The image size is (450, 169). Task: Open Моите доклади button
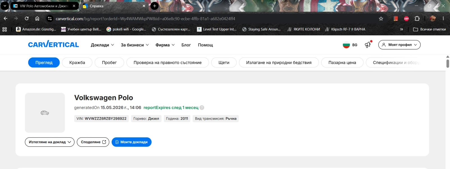[x=132, y=142]
